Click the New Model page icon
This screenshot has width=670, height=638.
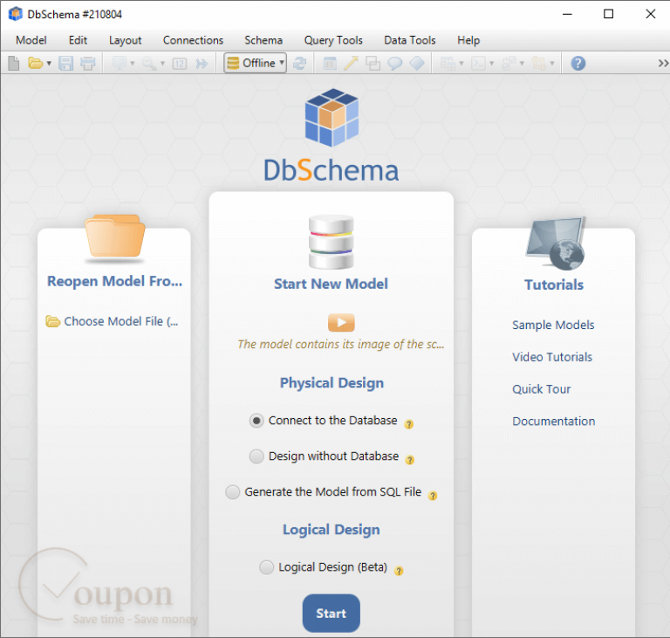point(14,64)
